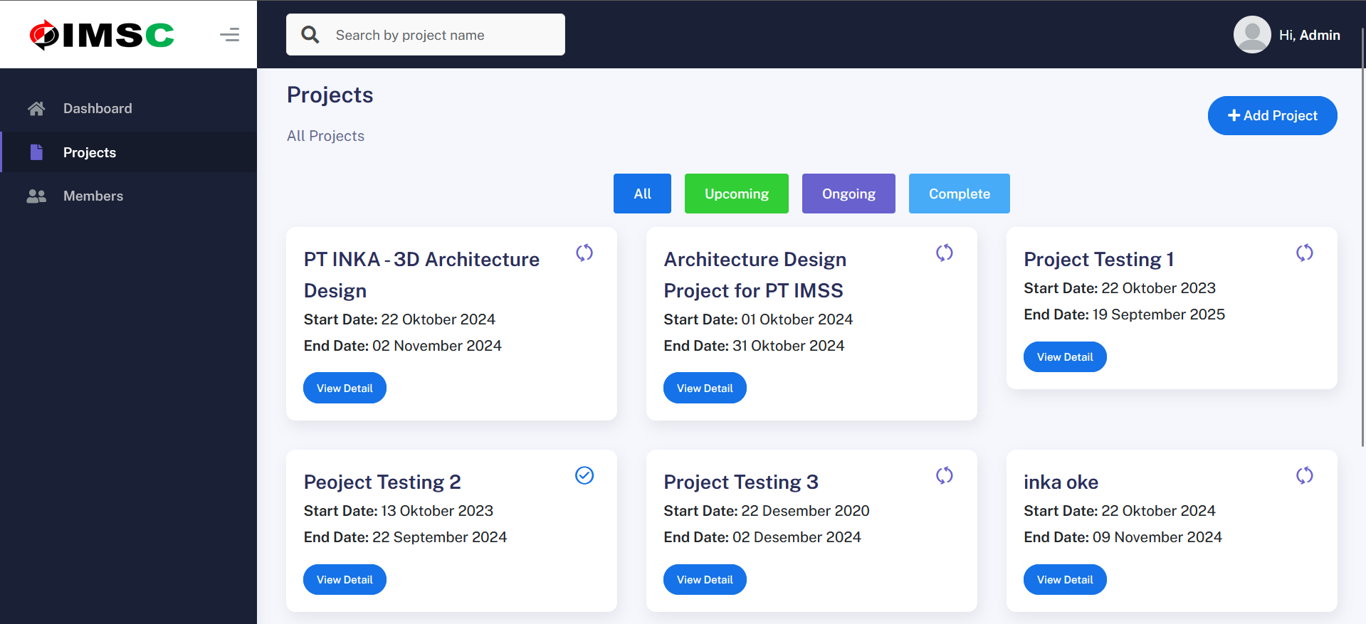Image resolution: width=1366 pixels, height=624 pixels.
Task: Show only Ongoing projects
Action: (848, 194)
